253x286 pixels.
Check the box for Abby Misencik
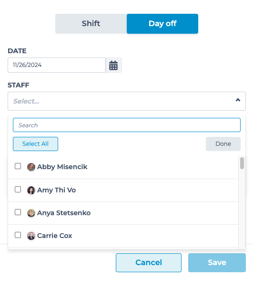click(x=18, y=166)
